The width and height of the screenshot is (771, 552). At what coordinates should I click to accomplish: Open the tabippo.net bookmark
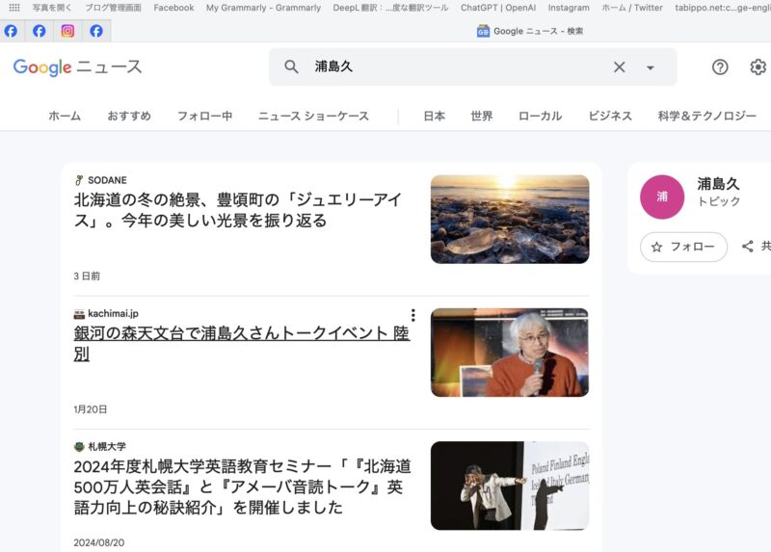[722, 8]
